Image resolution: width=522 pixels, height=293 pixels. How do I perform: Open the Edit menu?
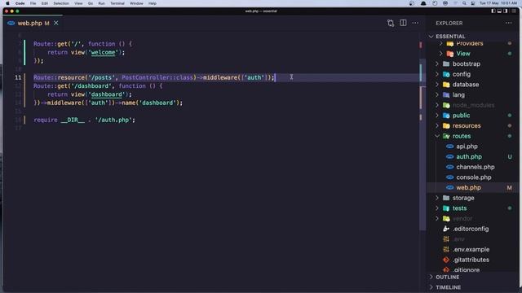point(45,3)
